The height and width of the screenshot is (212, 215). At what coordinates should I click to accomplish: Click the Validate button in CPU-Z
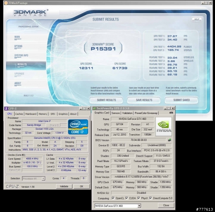tap(64, 186)
